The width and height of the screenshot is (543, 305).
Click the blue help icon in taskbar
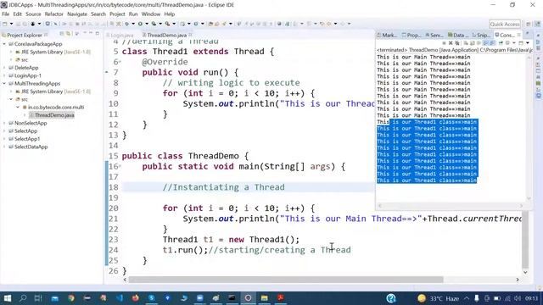391,298
